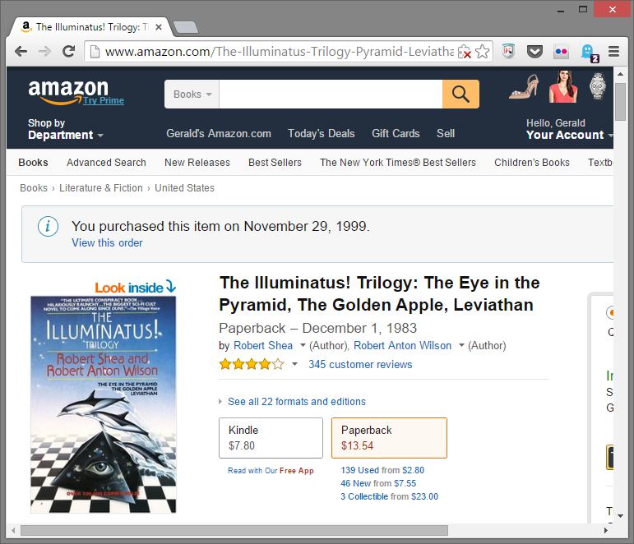Expand the Shop by Department menu

click(65, 129)
